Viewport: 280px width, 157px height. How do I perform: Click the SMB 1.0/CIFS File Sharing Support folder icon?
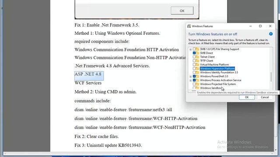pos(197,49)
